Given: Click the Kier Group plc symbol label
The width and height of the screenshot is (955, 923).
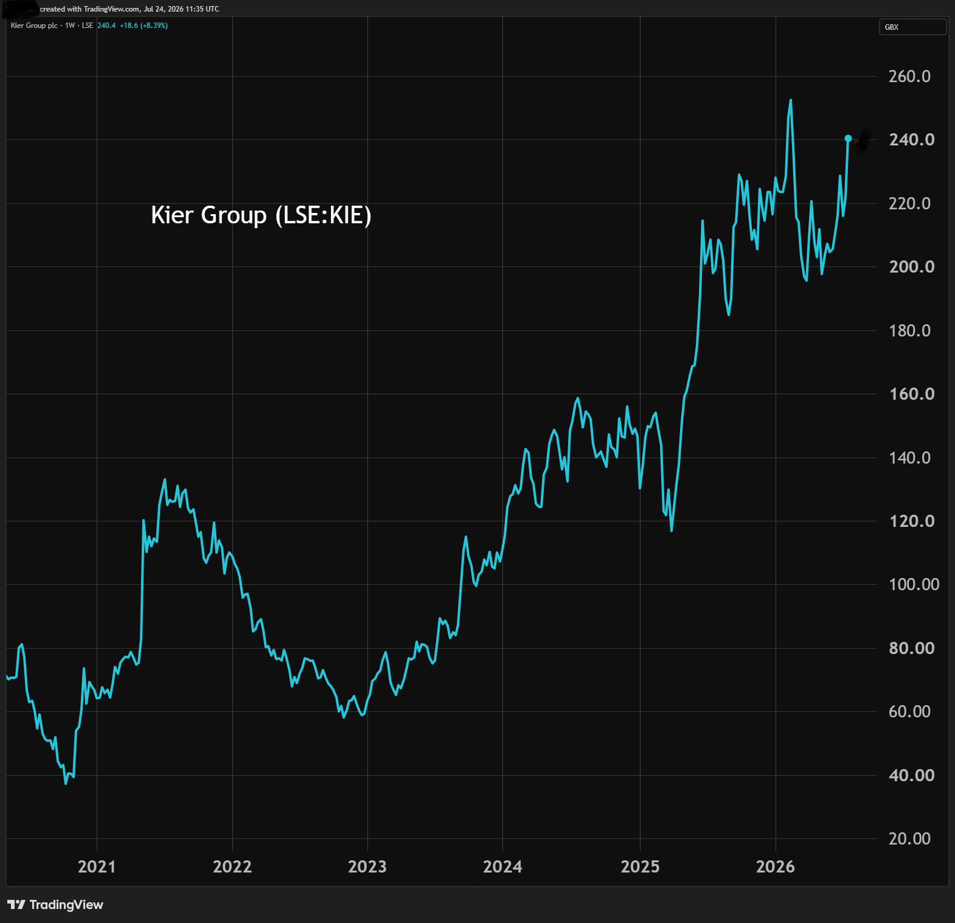Looking at the screenshot, I should click(x=34, y=26).
